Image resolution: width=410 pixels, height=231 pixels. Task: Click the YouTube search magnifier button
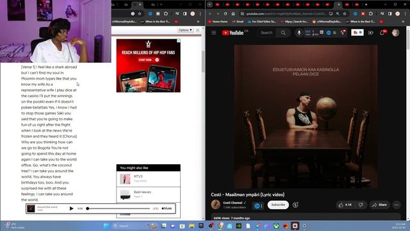pyautogui.click(x=283, y=33)
